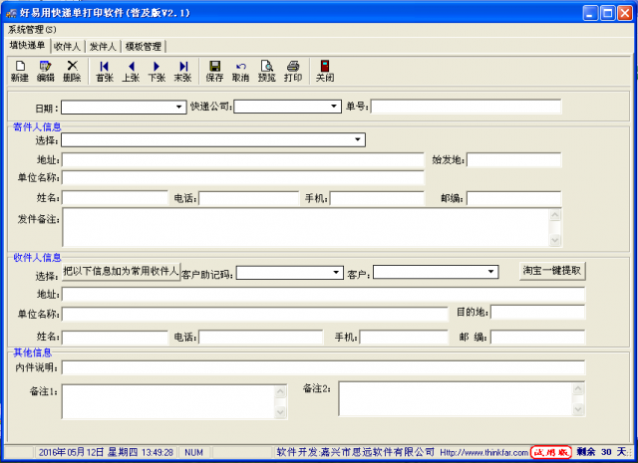Go to first record with 首张

tap(104, 71)
